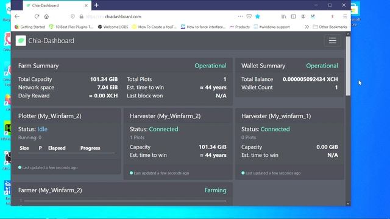Click the My_Winfarm_2 harvester last-updated dot
The width and height of the screenshot is (390, 219).
pos(132,173)
